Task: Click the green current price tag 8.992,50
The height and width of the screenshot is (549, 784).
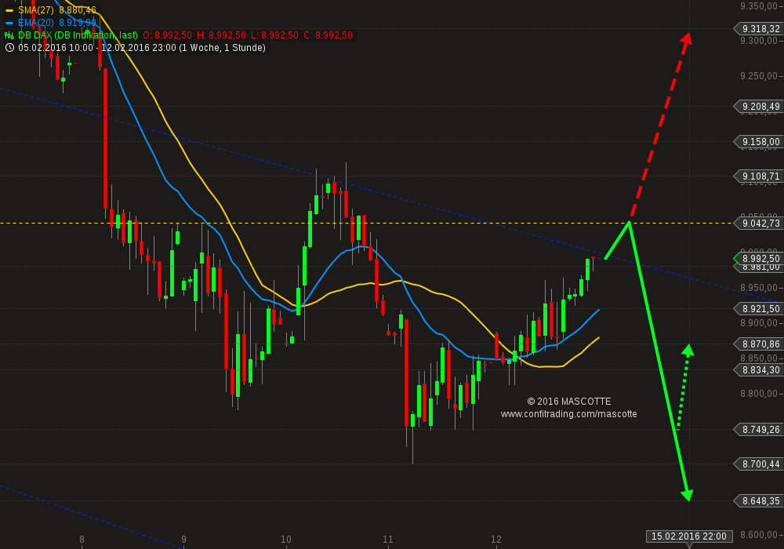Action: [757, 258]
